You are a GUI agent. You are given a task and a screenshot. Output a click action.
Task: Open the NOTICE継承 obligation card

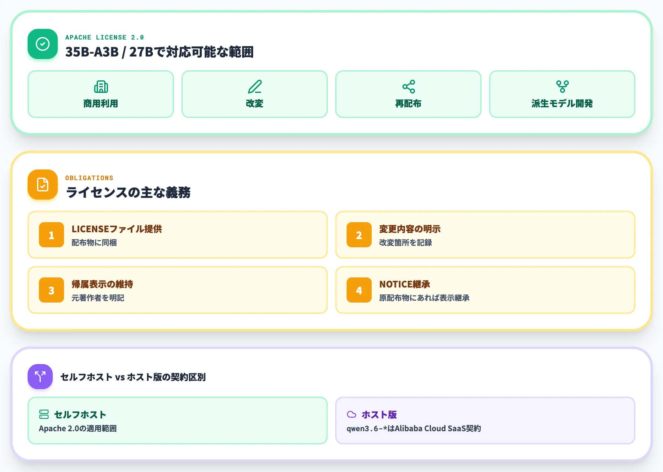click(485, 290)
